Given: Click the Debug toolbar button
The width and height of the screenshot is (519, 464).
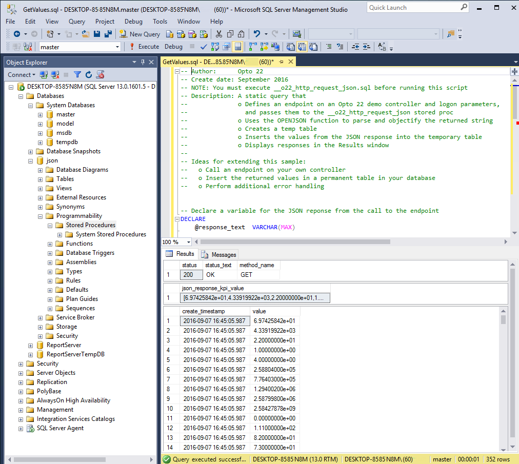Looking at the screenshot, I should point(173,47).
